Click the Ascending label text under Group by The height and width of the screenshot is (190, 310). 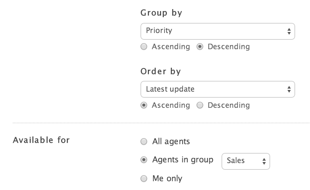[x=171, y=47]
